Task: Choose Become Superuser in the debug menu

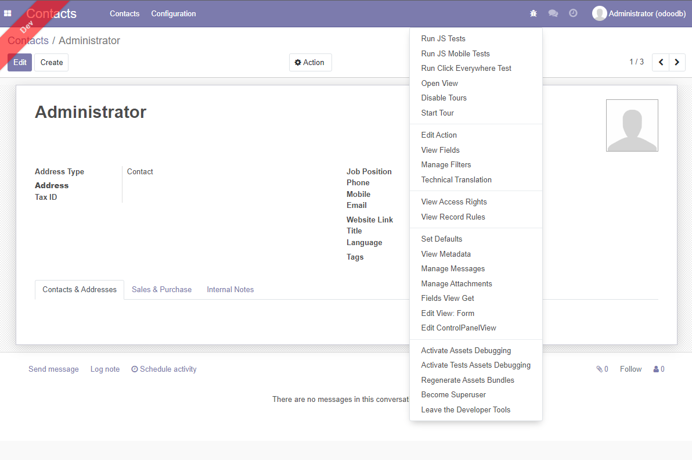Action: [453, 394]
